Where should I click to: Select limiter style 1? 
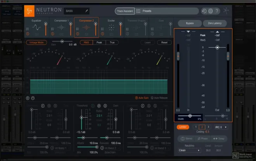[196, 127]
